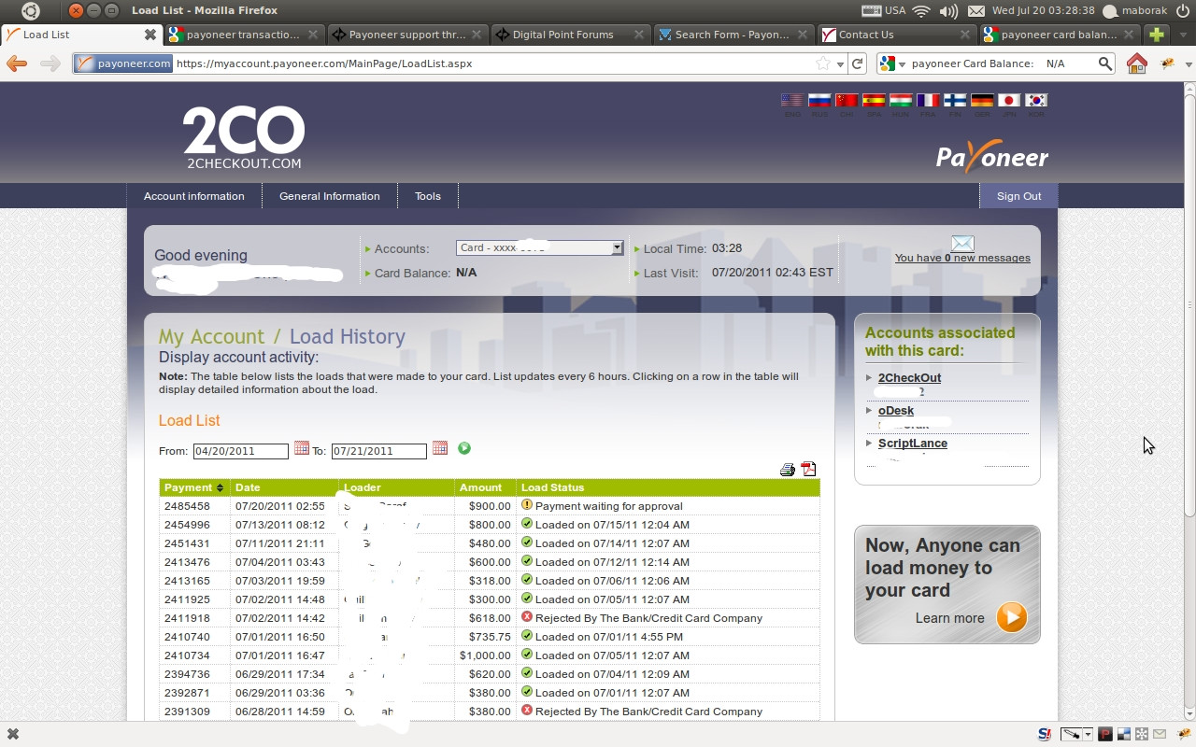Select the English US flag language
Image resolution: width=1196 pixels, height=747 pixels.
[792, 101]
